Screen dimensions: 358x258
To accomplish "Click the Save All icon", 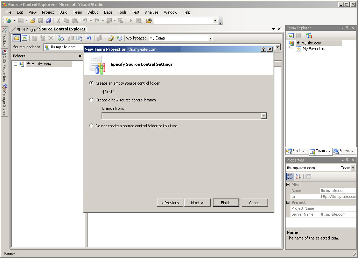I will [49, 21].
